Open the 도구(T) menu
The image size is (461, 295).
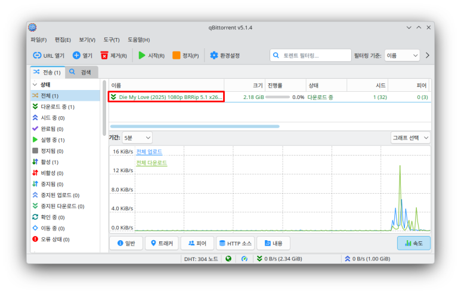(112, 40)
